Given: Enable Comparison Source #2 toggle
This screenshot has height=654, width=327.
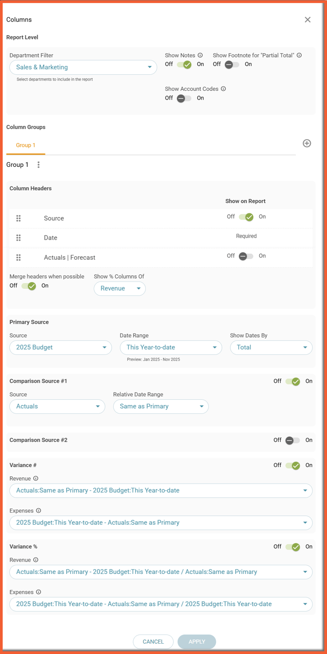Looking at the screenshot, I should click(x=293, y=440).
